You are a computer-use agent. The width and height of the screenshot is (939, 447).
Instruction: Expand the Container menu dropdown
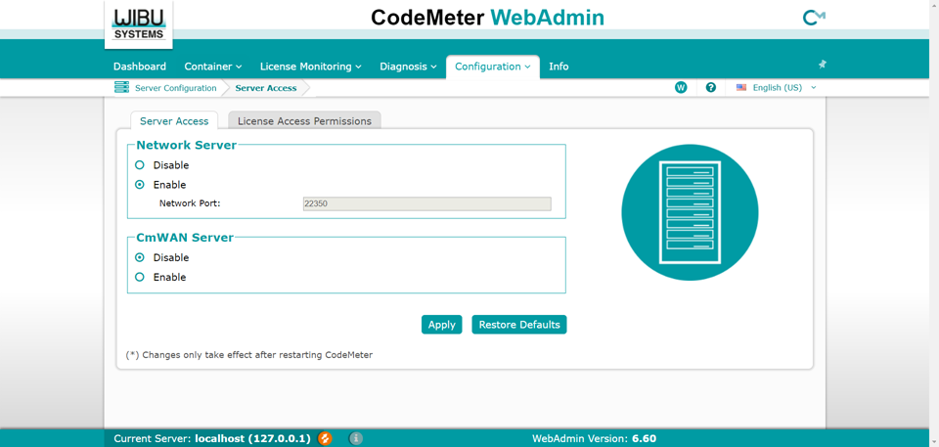[x=212, y=67]
